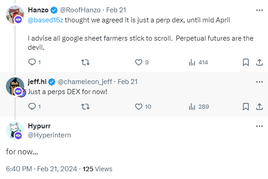Open the @chameleon_jeff handle
This screenshot has width=268, height=179.
pos(85,82)
